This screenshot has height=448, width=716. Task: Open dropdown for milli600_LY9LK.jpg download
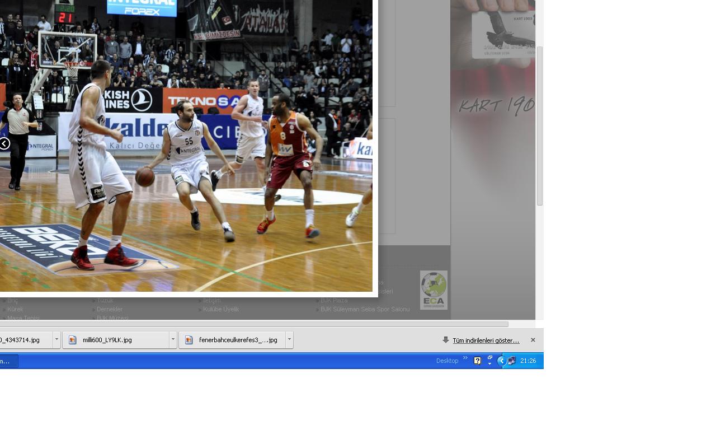point(173,340)
